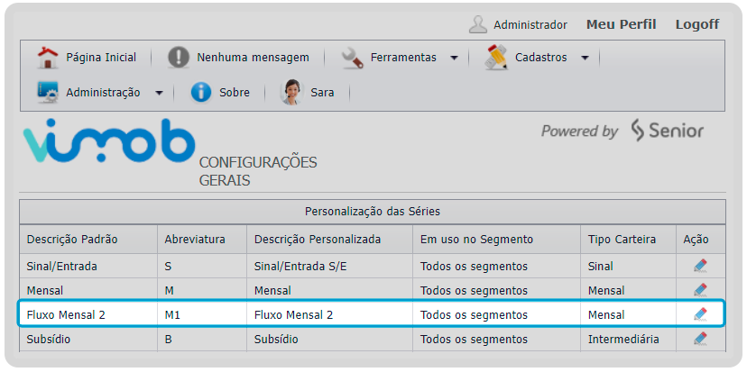Expand the Ferramentas dropdown arrow
The height and width of the screenshot is (372, 747).
click(x=454, y=58)
